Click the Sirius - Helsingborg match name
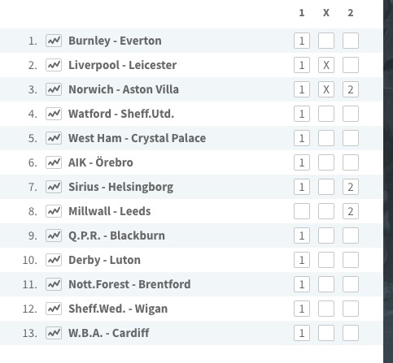 coord(120,187)
